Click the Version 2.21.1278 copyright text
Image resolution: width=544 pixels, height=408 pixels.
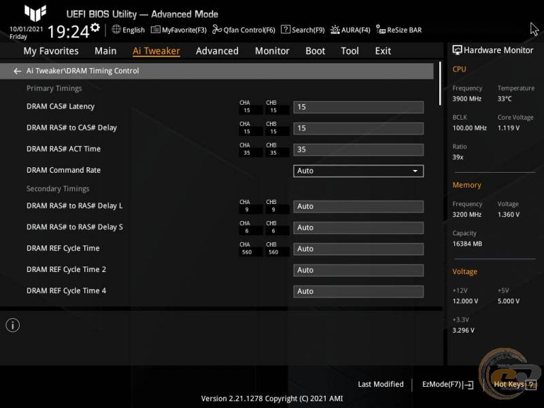pos(272,398)
